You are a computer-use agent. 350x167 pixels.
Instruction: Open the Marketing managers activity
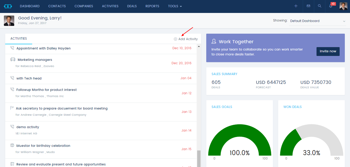tap(35, 60)
